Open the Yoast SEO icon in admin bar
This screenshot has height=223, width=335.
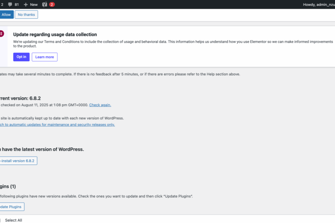tap(44, 5)
